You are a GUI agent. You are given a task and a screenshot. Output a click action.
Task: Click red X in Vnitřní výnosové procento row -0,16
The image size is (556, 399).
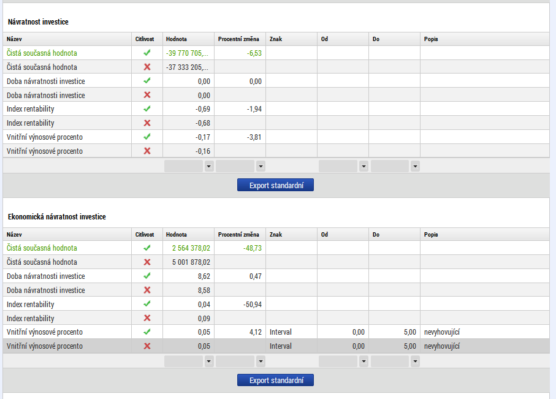(x=147, y=151)
